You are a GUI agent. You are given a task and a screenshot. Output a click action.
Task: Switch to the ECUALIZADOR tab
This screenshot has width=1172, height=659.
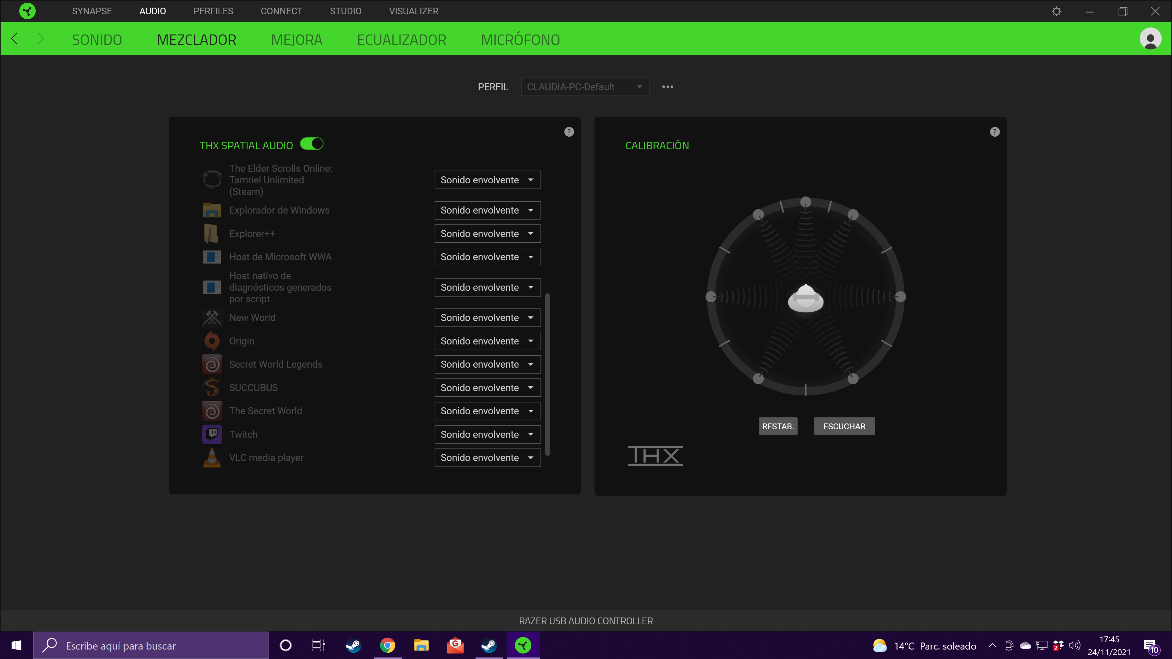(x=401, y=40)
